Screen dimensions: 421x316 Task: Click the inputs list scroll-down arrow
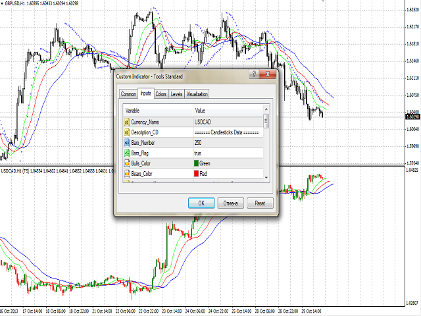pos(266,178)
